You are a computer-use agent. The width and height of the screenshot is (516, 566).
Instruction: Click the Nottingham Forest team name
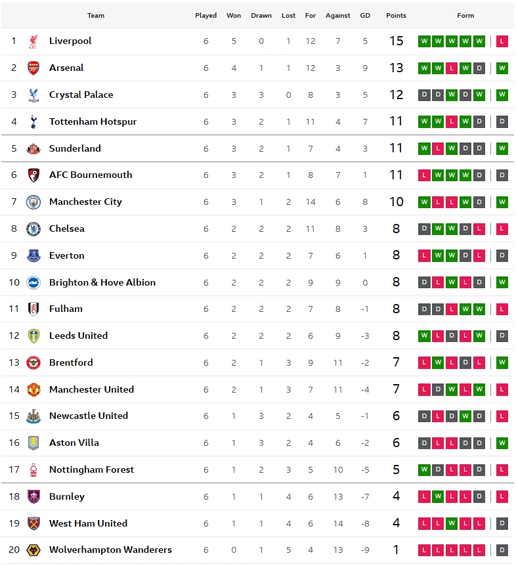click(91, 469)
